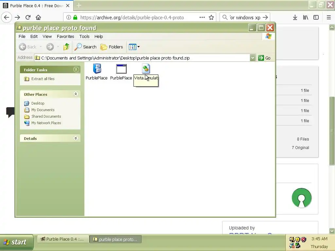The height and width of the screenshot is (251, 335).
Task: Click the 8 Files text on page
Action: (303, 139)
